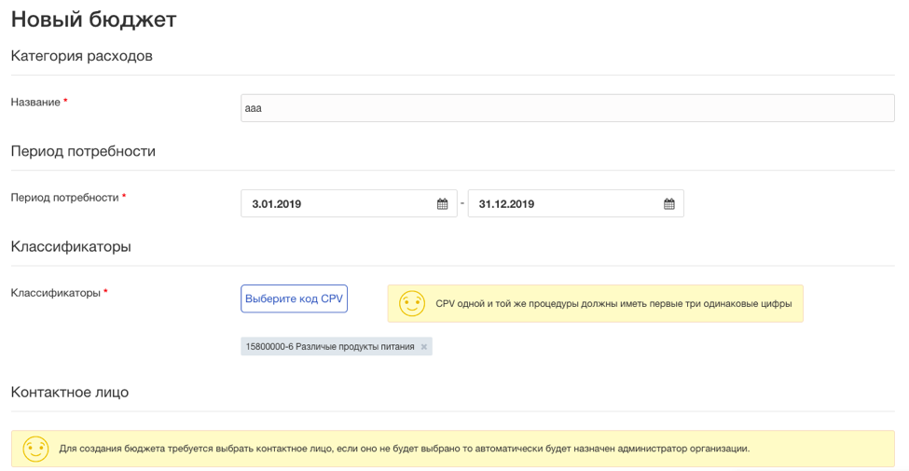Click the Название field label
The width and height of the screenshot is (909, 471).
pyautogui.click(x=35, y=102)
